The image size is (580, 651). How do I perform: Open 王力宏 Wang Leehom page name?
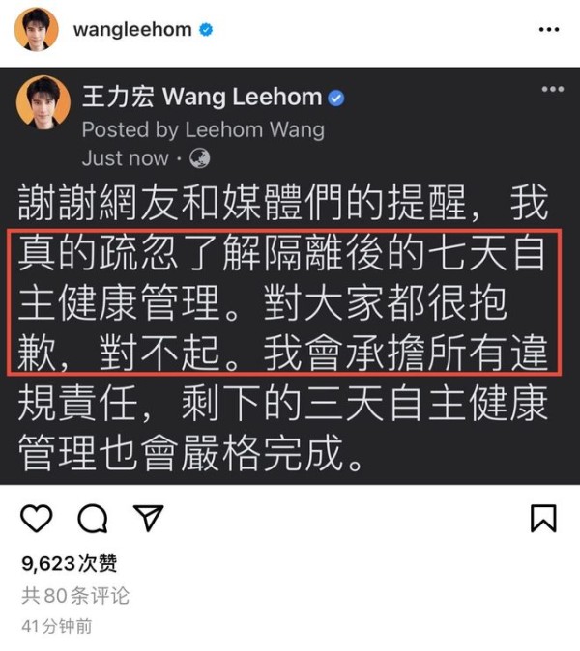[202, 97]
